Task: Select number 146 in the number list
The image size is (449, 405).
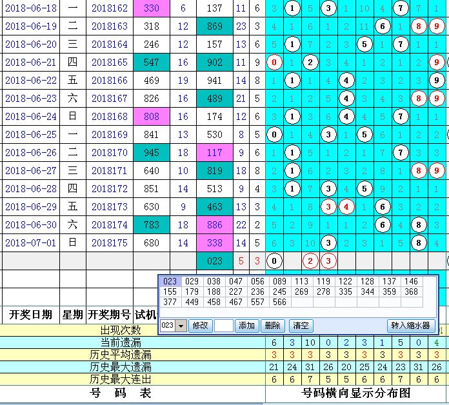Action: [x=412, y=282]
